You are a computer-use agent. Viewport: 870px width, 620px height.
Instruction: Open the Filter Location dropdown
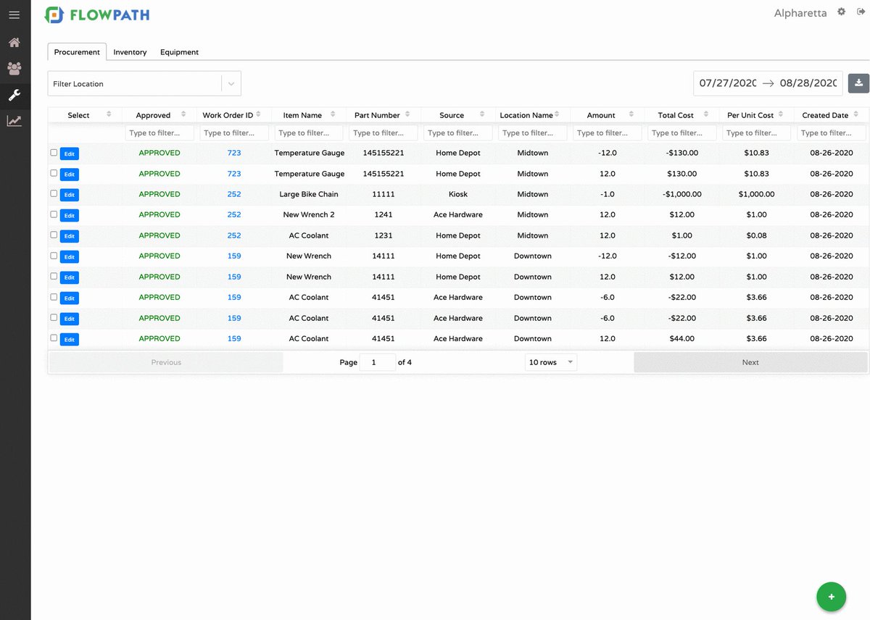click(x=144, y=83)
